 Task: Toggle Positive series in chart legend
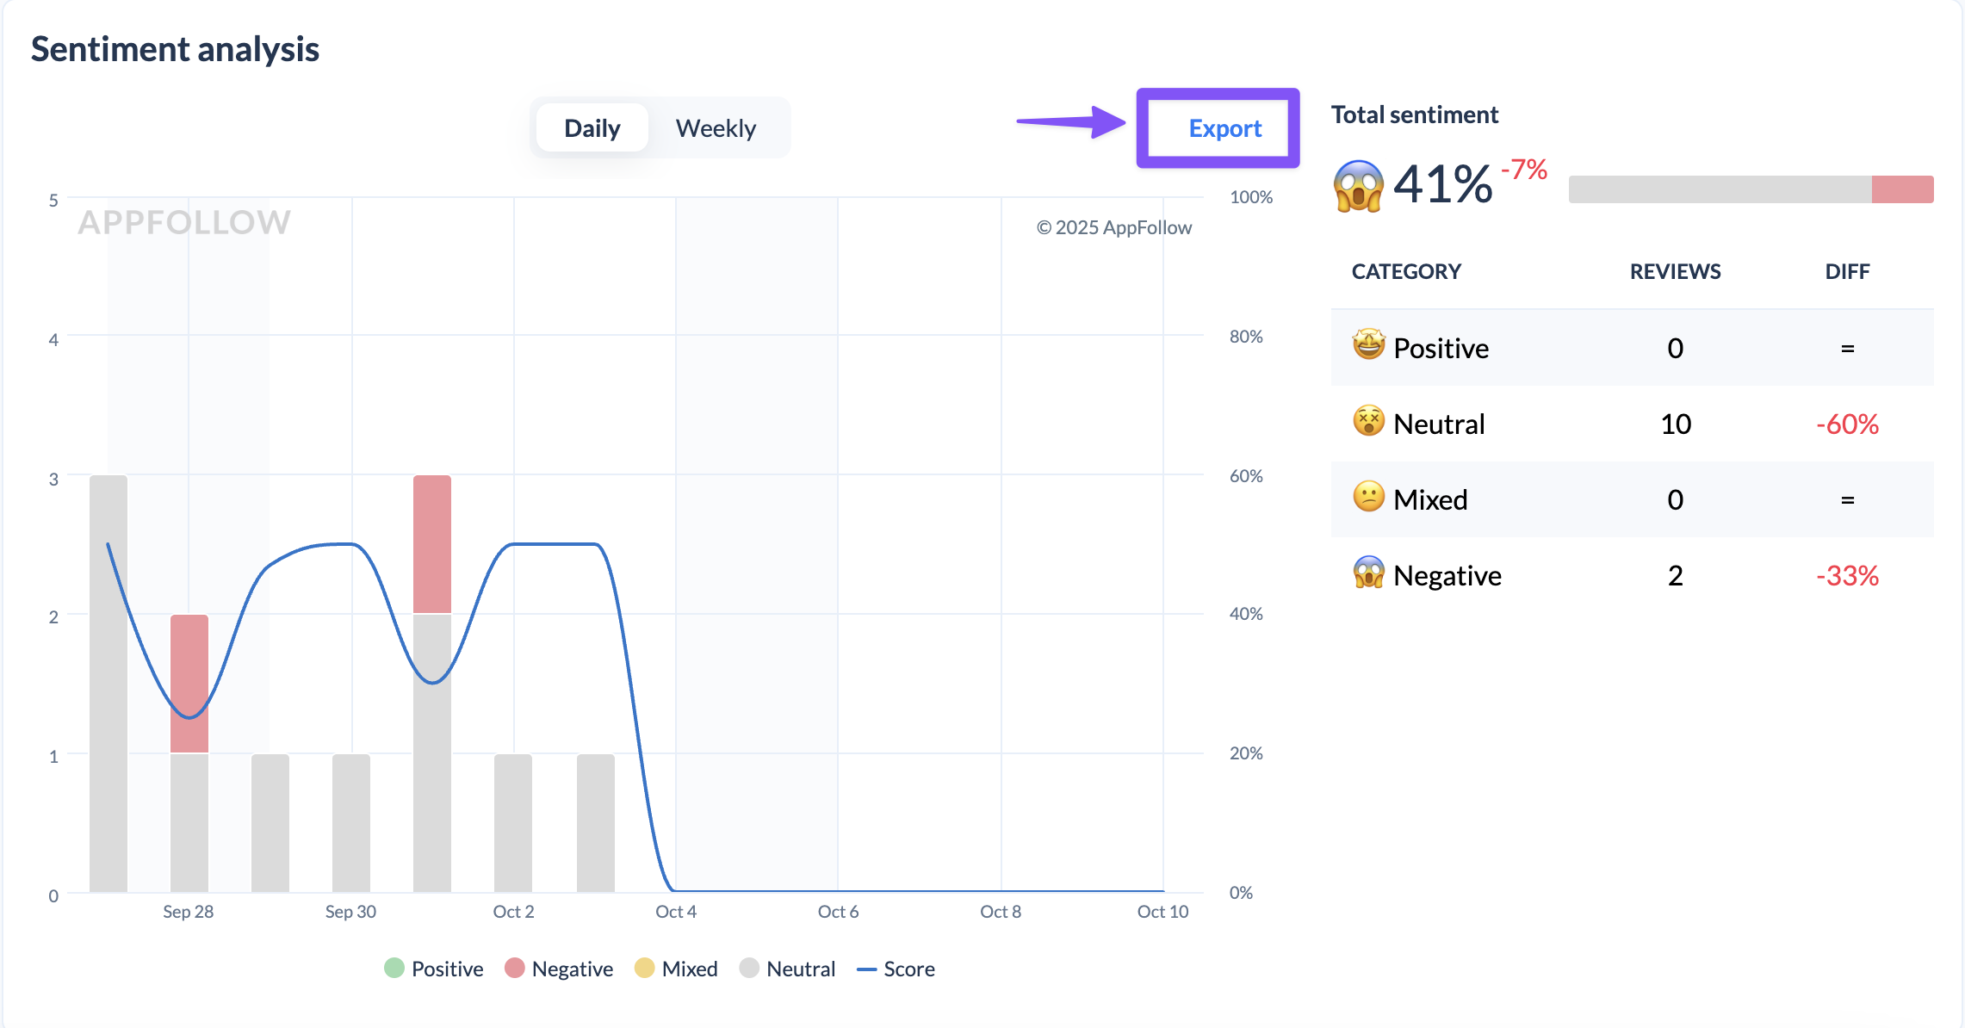pyautogui.click(x=434, y=969)
